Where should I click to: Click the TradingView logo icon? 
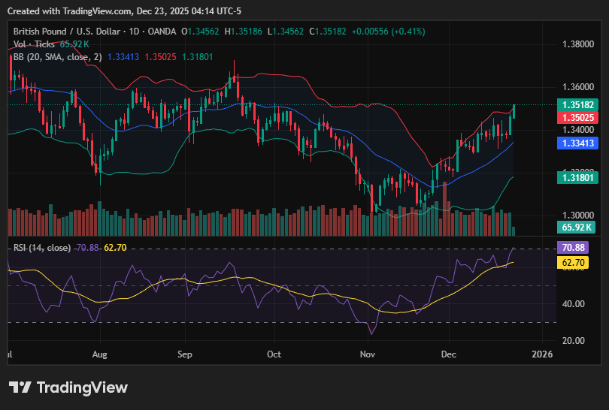click(20, 387)
